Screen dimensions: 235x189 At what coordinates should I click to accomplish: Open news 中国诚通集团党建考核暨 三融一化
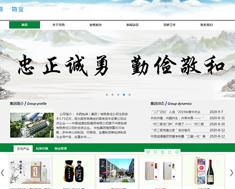[x=178, y=136]
